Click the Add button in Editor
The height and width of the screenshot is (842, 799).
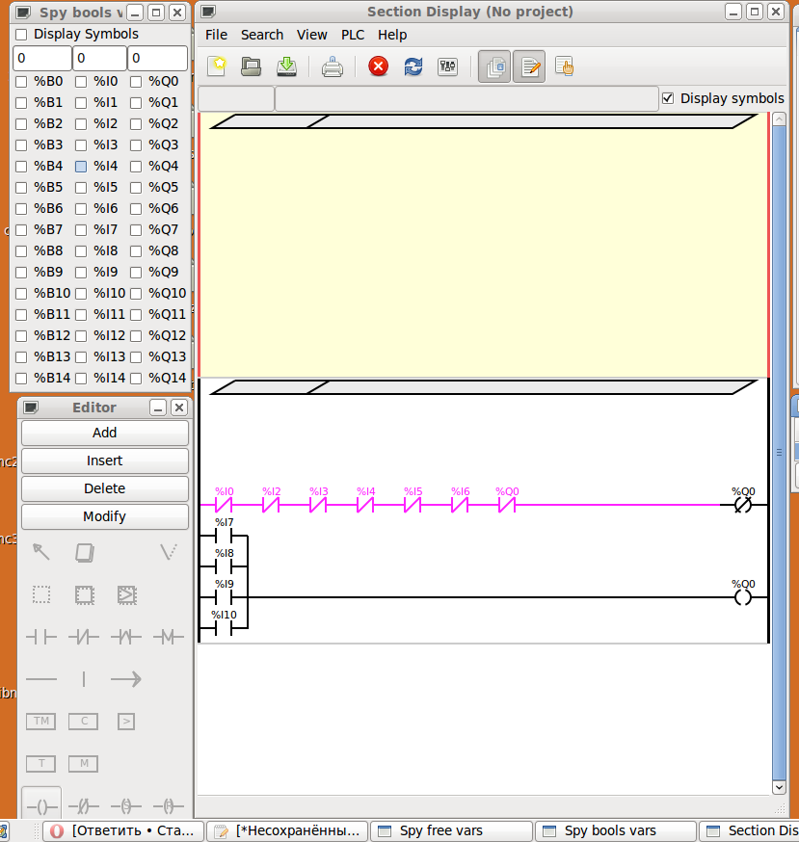click(105, 433)
